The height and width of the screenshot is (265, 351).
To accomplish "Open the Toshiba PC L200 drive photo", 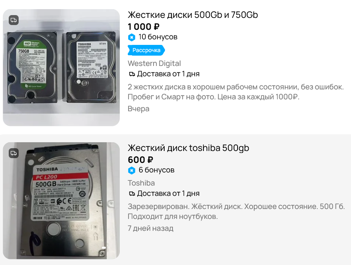I will coord(61,201).
